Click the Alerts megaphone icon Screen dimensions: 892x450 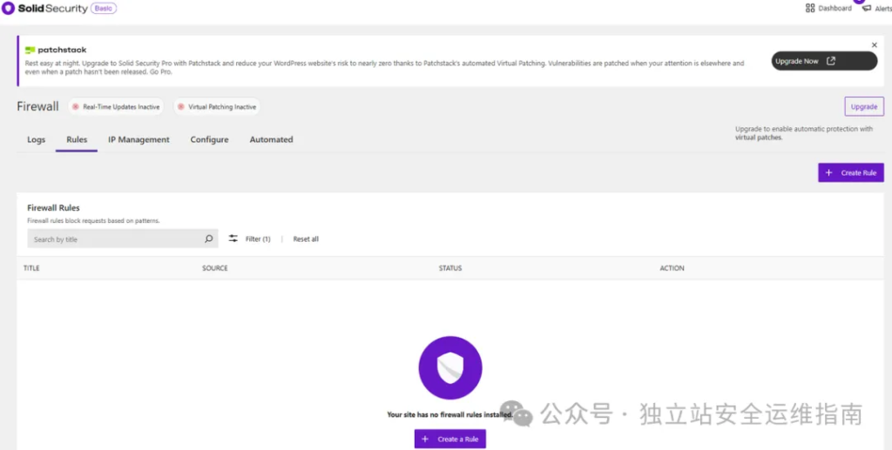[x=867, y=9]
